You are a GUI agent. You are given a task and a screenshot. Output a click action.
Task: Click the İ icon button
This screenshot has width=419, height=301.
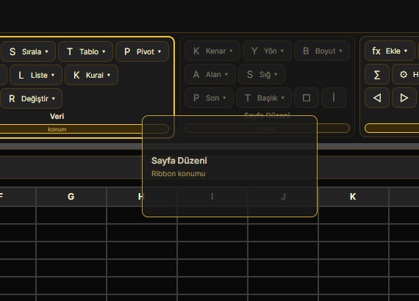point(334,98)
